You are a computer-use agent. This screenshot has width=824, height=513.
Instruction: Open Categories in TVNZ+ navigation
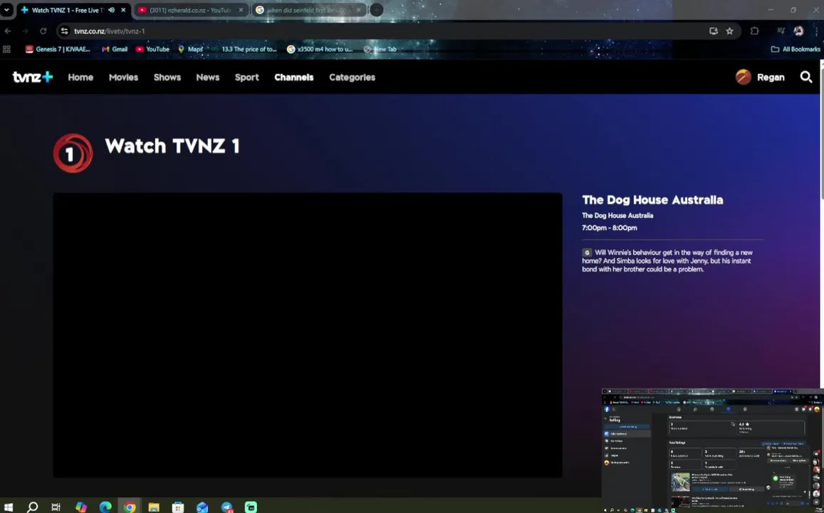(x=352, y=77)
